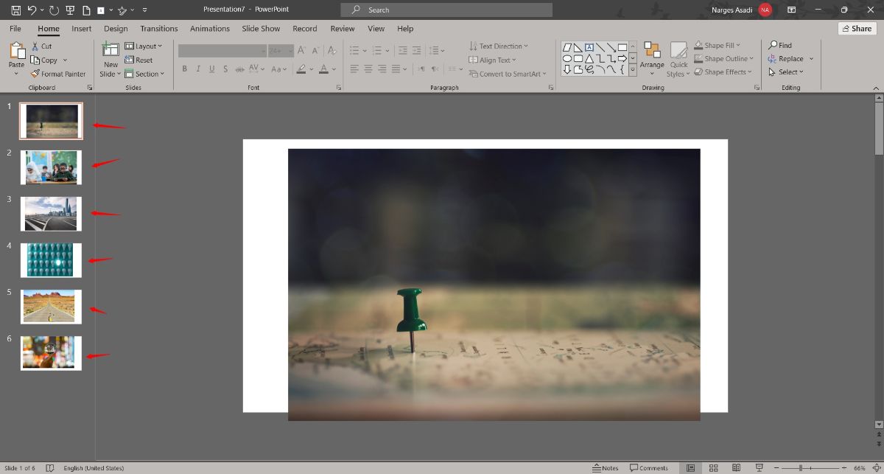Open the Animations tab
The image size is (884, 474).
(210, 29)
